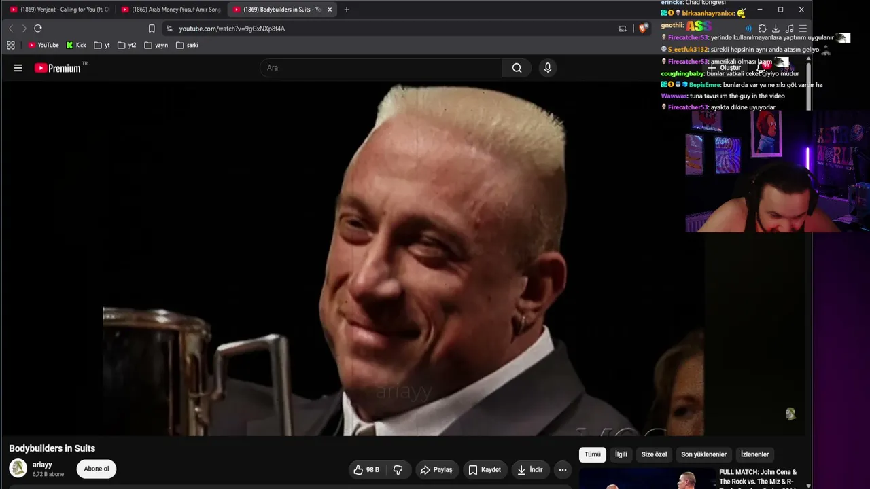Switch to Venjent - Calling for You tab
The width and height of the screenshot is (870, 489).
point(59,10)
